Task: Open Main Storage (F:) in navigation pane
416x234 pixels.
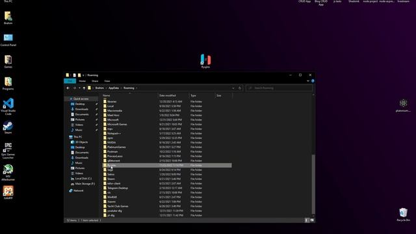Action: click(83, 183)
